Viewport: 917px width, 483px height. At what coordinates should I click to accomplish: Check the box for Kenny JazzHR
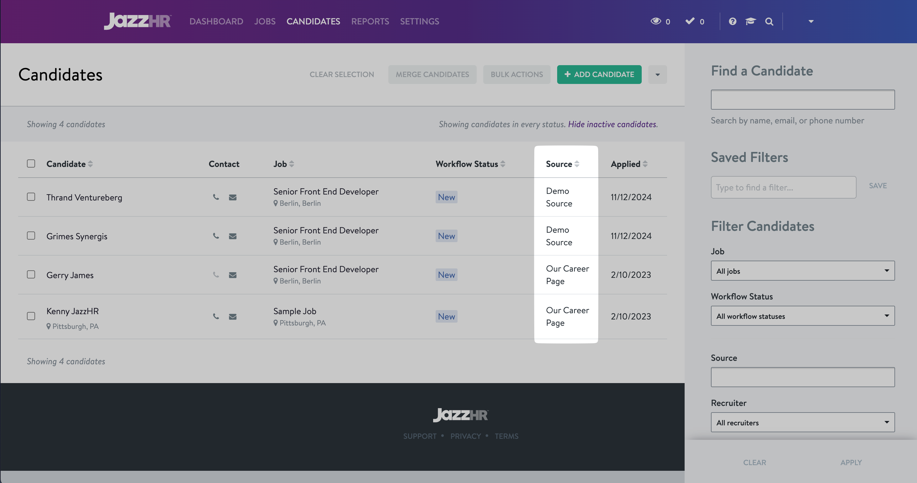[31, 316]
